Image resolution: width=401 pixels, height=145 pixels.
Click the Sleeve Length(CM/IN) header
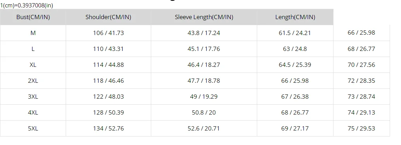[204, 17]
